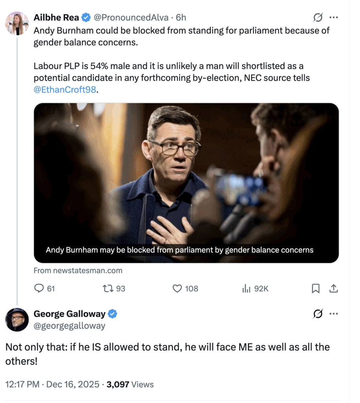View analytics showing 92K views
Screen dimensions: 360x403
click(247, 289)
